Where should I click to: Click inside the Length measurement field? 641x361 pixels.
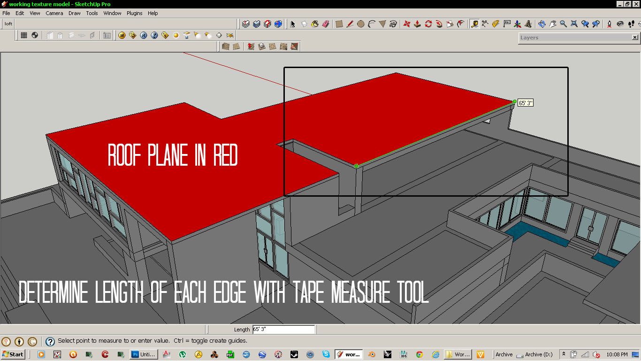[284, 329]
